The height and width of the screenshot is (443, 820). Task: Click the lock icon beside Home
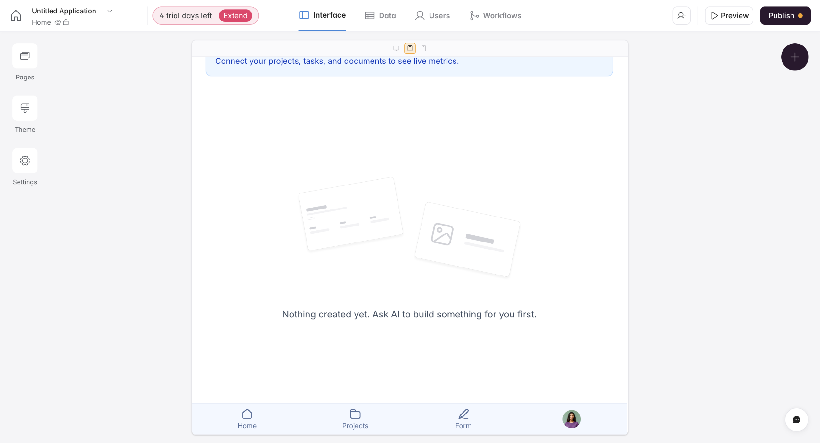click(x=66, y=22)
